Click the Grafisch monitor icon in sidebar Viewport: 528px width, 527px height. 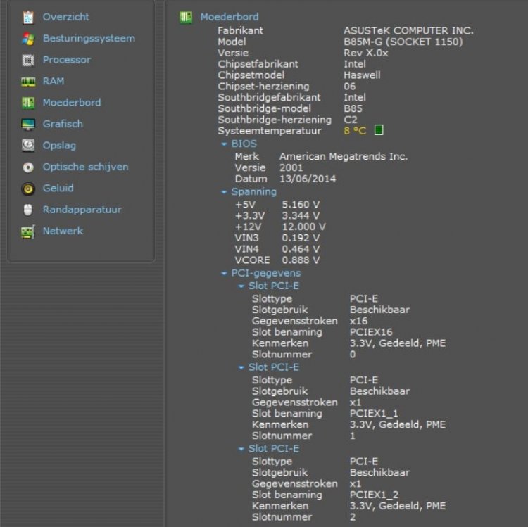coord(28,125)
